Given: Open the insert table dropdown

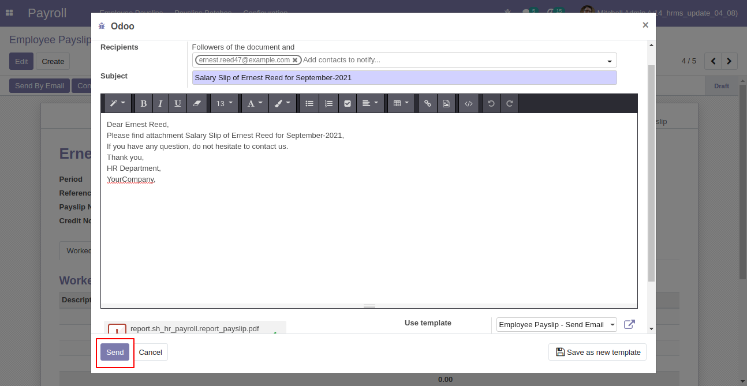Looking at the screenshot, I should click(401, 103).
